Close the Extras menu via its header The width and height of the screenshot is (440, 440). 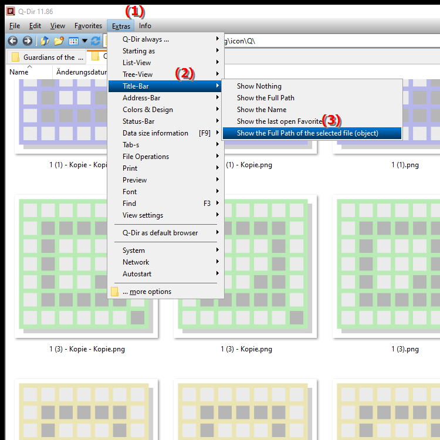[x=121, y=26]
